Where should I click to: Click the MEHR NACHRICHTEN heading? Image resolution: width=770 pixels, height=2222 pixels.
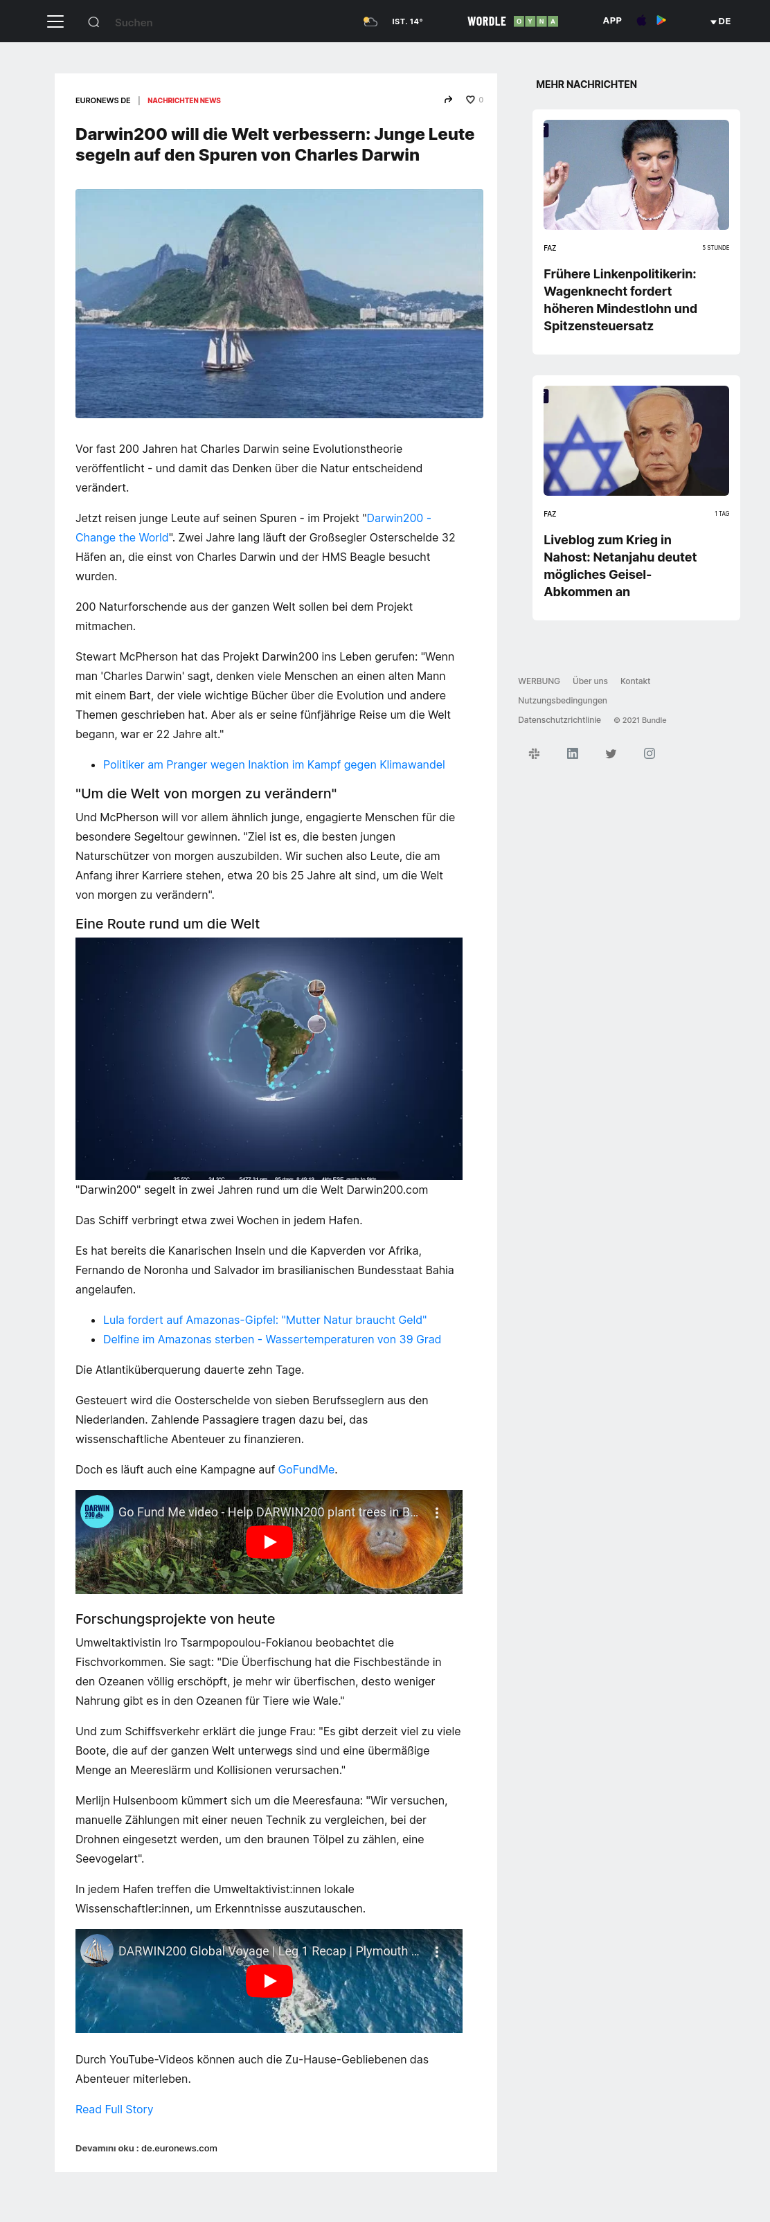587,84
